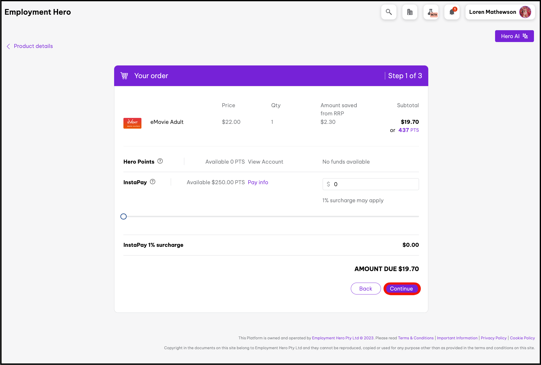541x365 pixels.
Task: Click the Employment Hero logo title
Action: tap(38, 12)
